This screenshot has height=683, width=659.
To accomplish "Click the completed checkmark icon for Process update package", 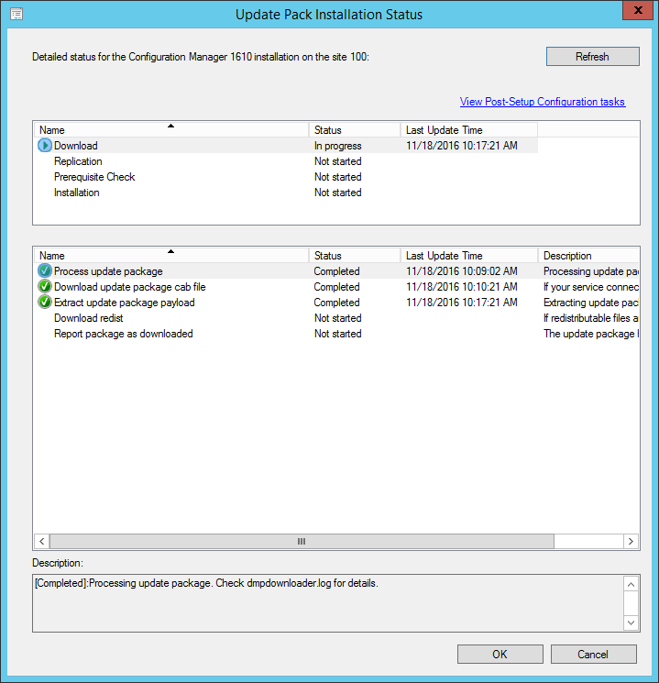I will tap(44, 271).
